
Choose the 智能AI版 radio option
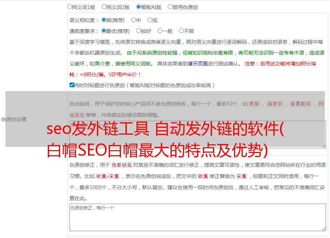(x=138, y=7)
